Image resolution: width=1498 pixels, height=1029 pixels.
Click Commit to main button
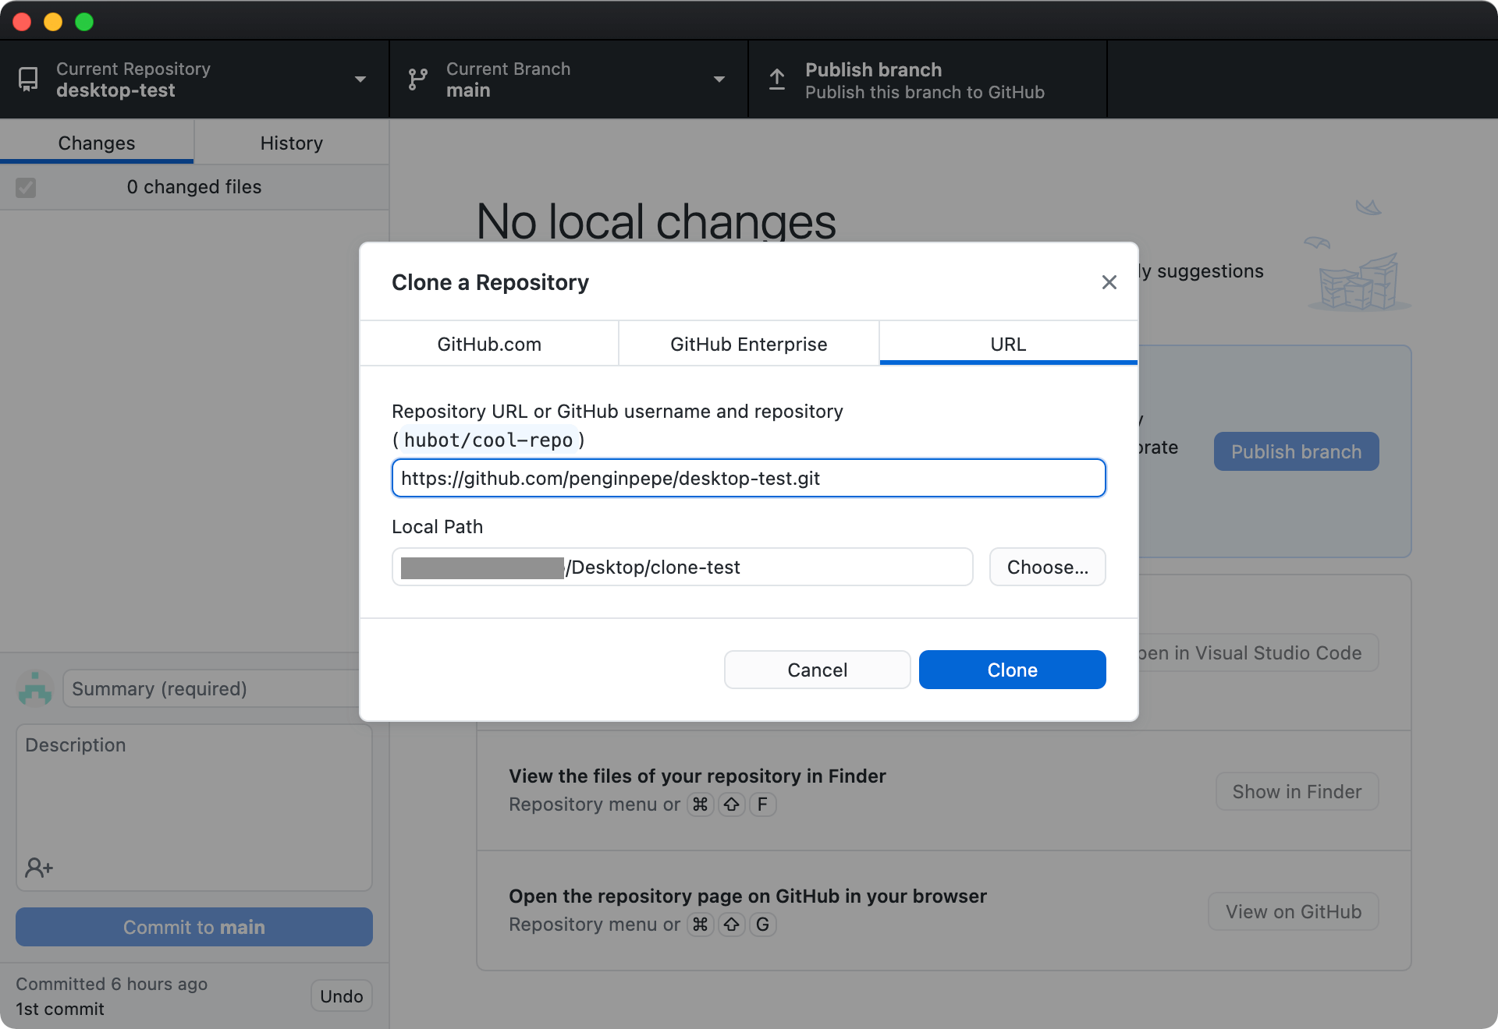pos(194,927)
